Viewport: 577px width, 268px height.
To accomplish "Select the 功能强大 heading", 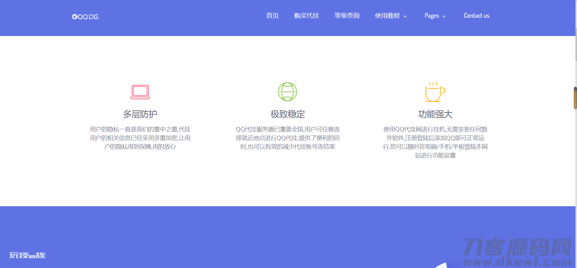I will (x=435, y=114).
